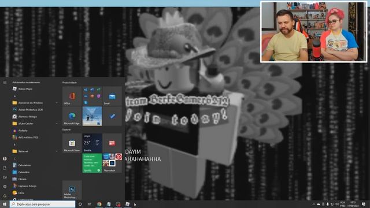Viewport: 370px width, 208px height.
Task: Open Google Chrome from the taskbar
Action: coord(99,204)
